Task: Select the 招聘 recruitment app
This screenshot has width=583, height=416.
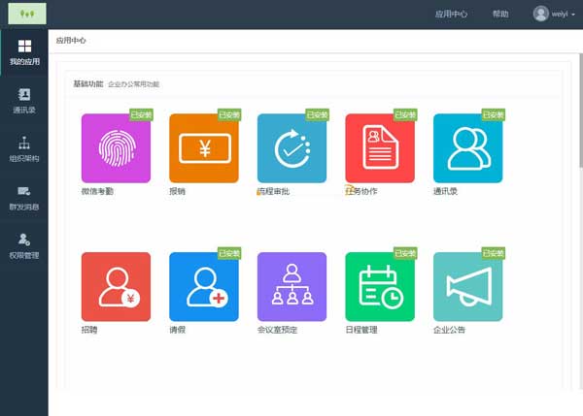Action: pyautogui.click(x=116, y=286)
